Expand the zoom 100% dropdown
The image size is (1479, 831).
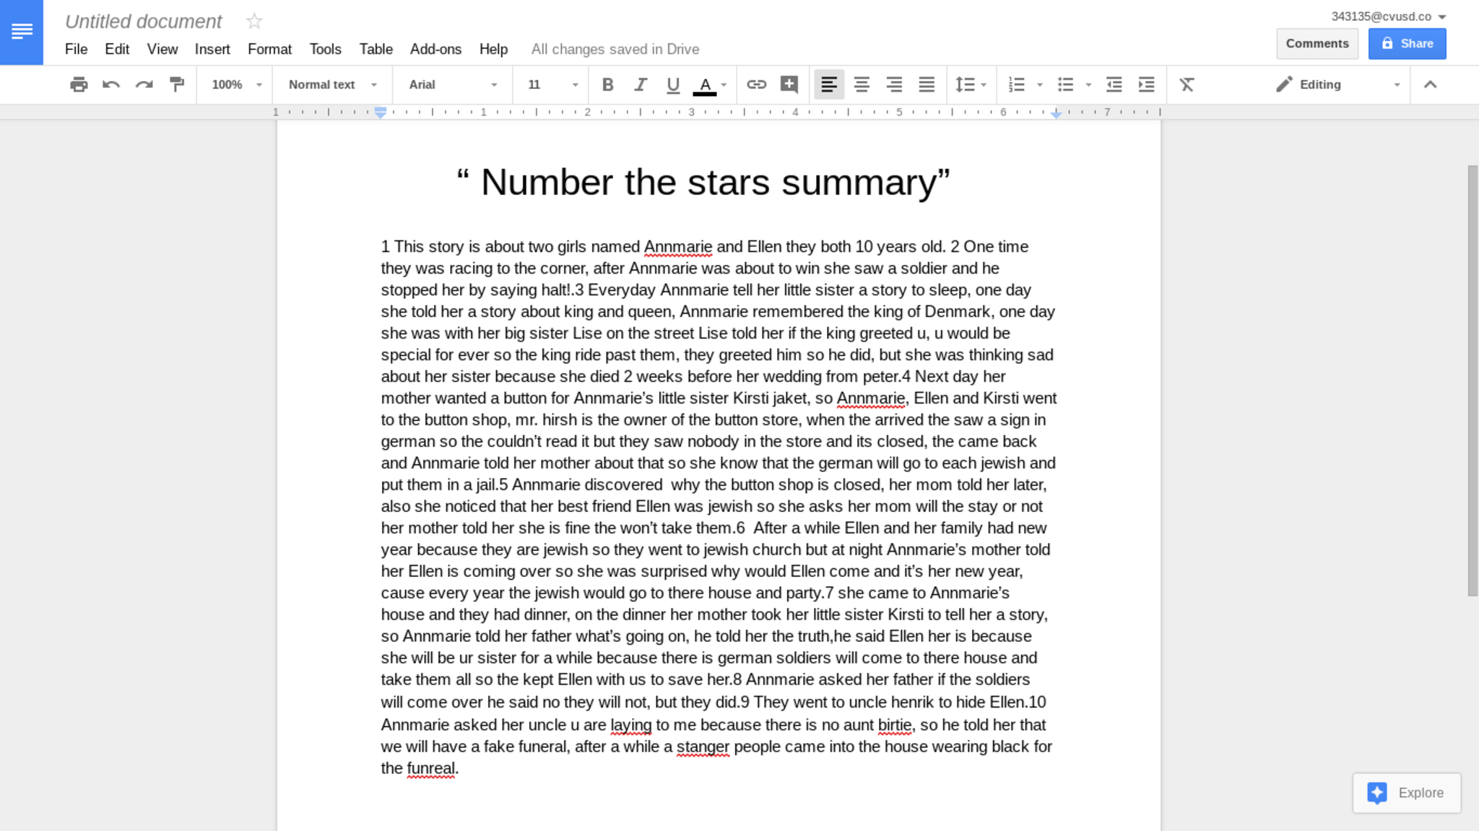coord(236,84)
